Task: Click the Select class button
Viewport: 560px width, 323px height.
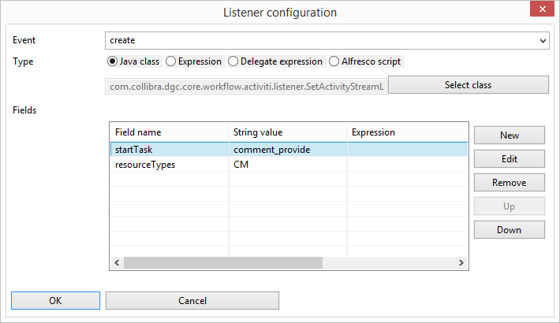Action: (469, 85)
